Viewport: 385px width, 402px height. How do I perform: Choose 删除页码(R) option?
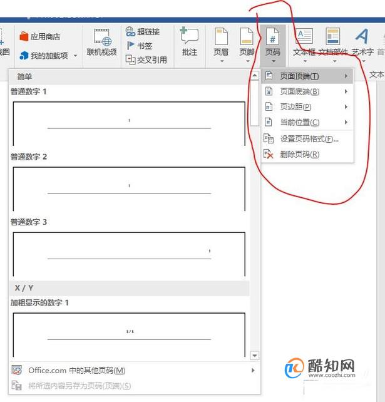pos(307,154)
